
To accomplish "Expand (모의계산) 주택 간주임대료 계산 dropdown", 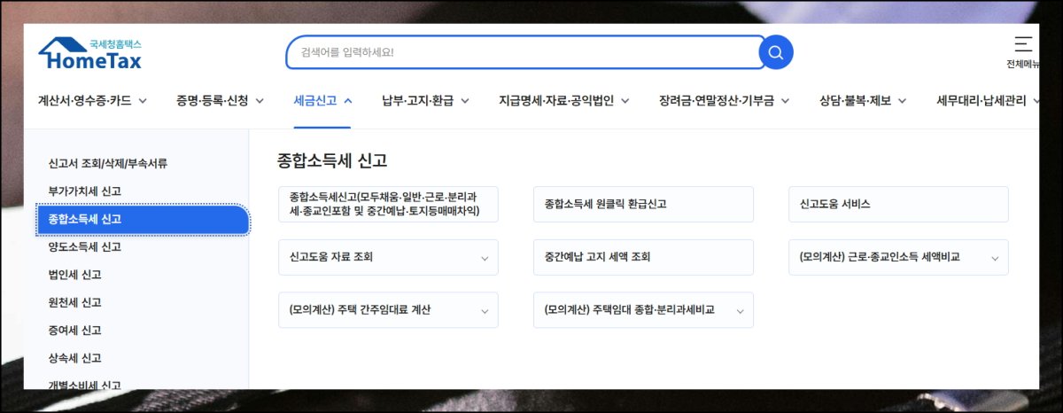I will [x=388, y=310].
